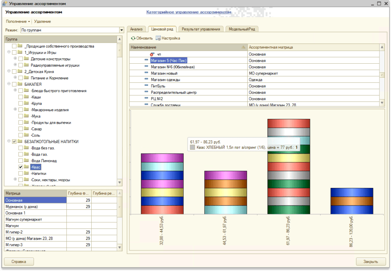Expand the -Макаронные изделия tree node
This screenshot has height=271, width=391.
15,110
